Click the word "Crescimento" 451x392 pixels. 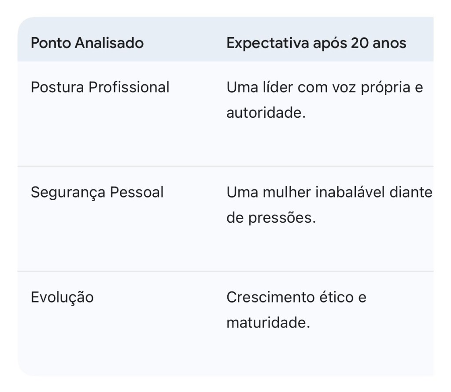pos(265,297)
